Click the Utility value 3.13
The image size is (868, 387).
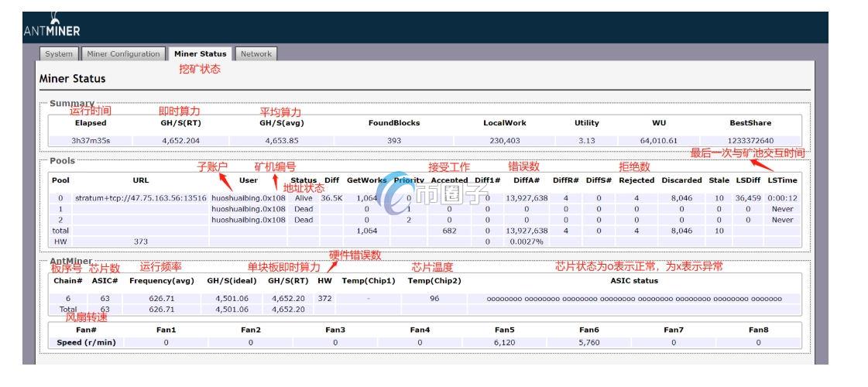[x=586, y=140]
